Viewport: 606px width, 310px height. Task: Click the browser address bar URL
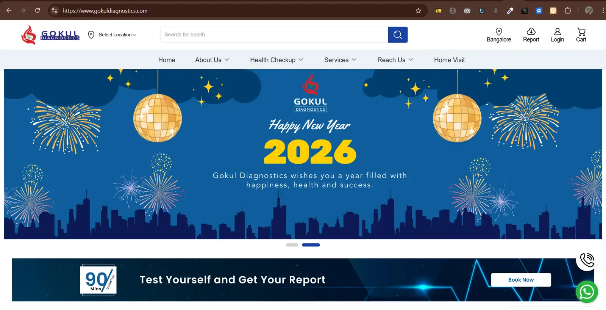[x=105, y=11]
